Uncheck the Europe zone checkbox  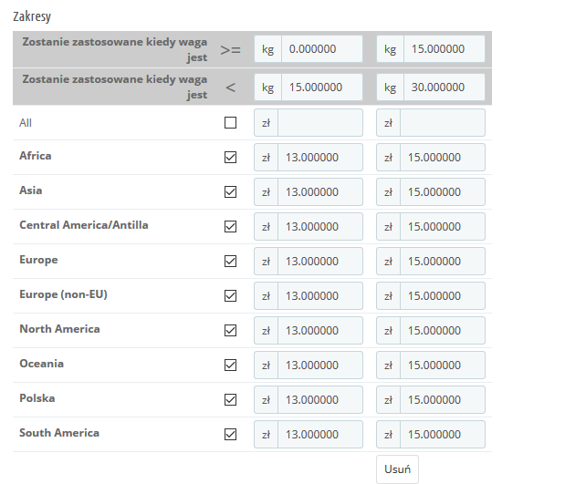(230, 262)
